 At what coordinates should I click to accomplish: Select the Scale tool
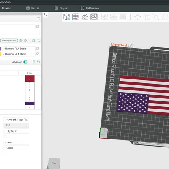tap(156, 17)
